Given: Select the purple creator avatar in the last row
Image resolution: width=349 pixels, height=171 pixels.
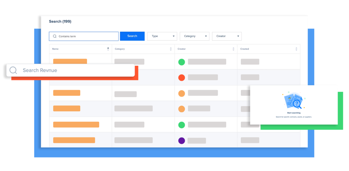Looking at the screenshot, I should pos(182,140).
